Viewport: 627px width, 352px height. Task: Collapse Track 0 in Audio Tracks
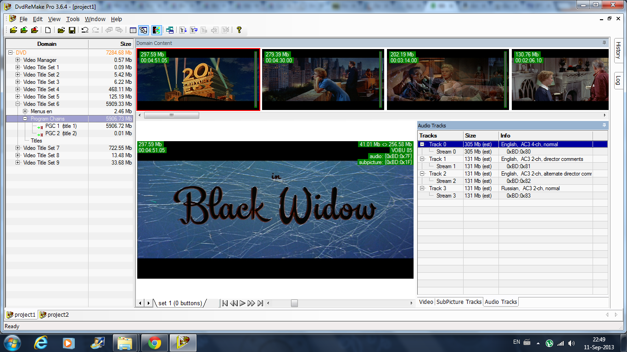pyautogui.click(x=422, y=144)
